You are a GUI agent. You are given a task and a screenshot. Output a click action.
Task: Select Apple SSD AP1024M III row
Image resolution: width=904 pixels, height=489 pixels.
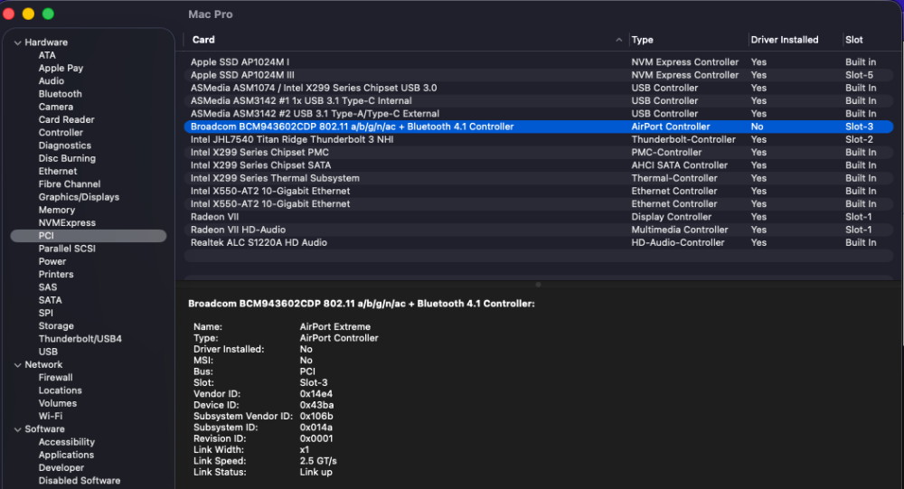pyautogui.click(x=539, y=75)
